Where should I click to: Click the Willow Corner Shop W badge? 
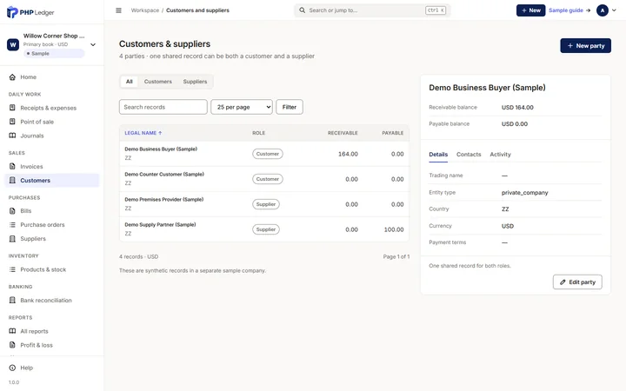click(x=13, y=44)
